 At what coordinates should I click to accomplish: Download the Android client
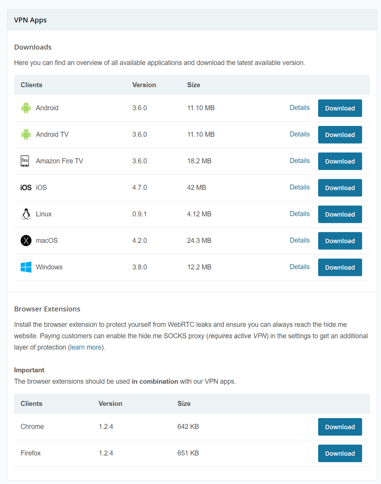[340, 108]
